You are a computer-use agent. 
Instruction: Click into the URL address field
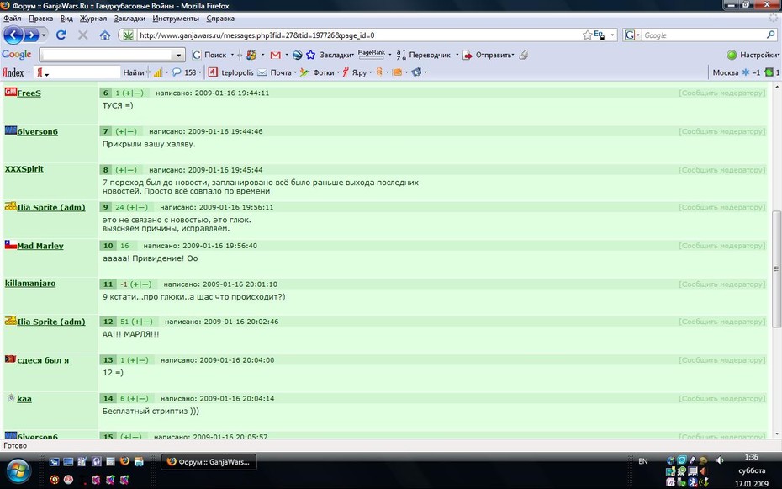click(359, 35)
